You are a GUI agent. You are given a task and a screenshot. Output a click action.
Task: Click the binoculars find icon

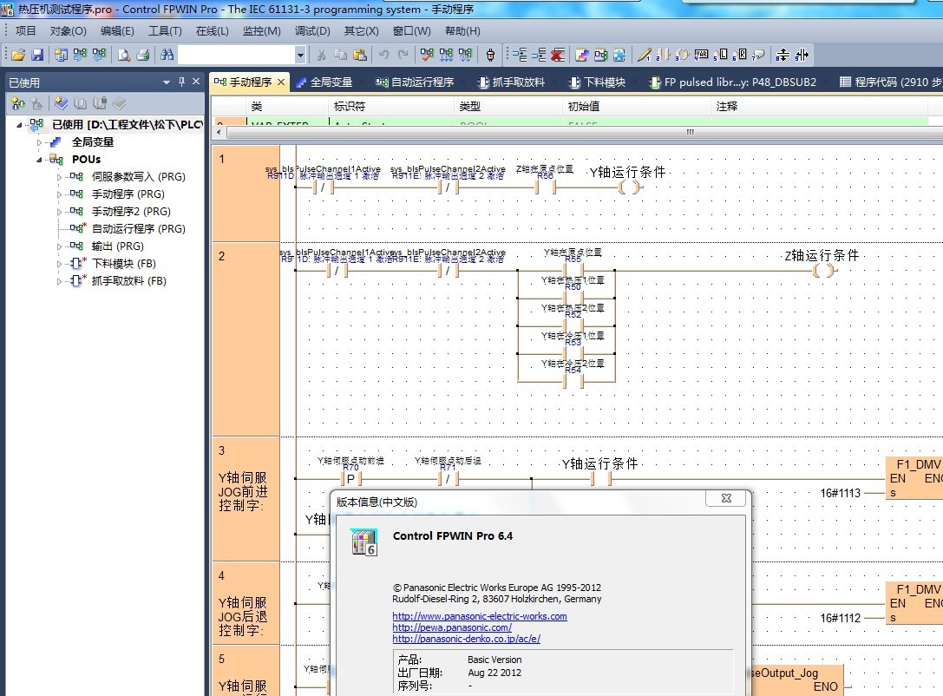point(167,55)
